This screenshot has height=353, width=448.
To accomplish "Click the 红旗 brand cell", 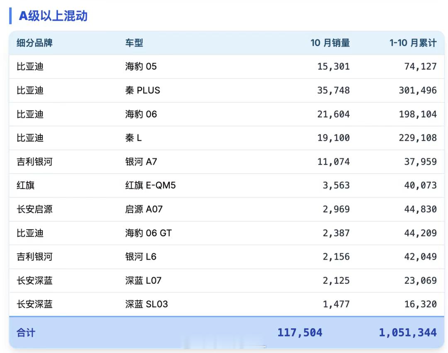I will pyautogui.click(x=26, y=185).
